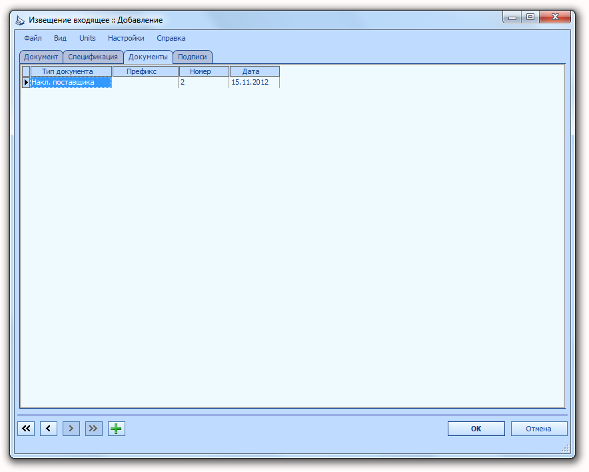Open the Настройки menu
Screen dimensions: 589x472
click(126, 38)
